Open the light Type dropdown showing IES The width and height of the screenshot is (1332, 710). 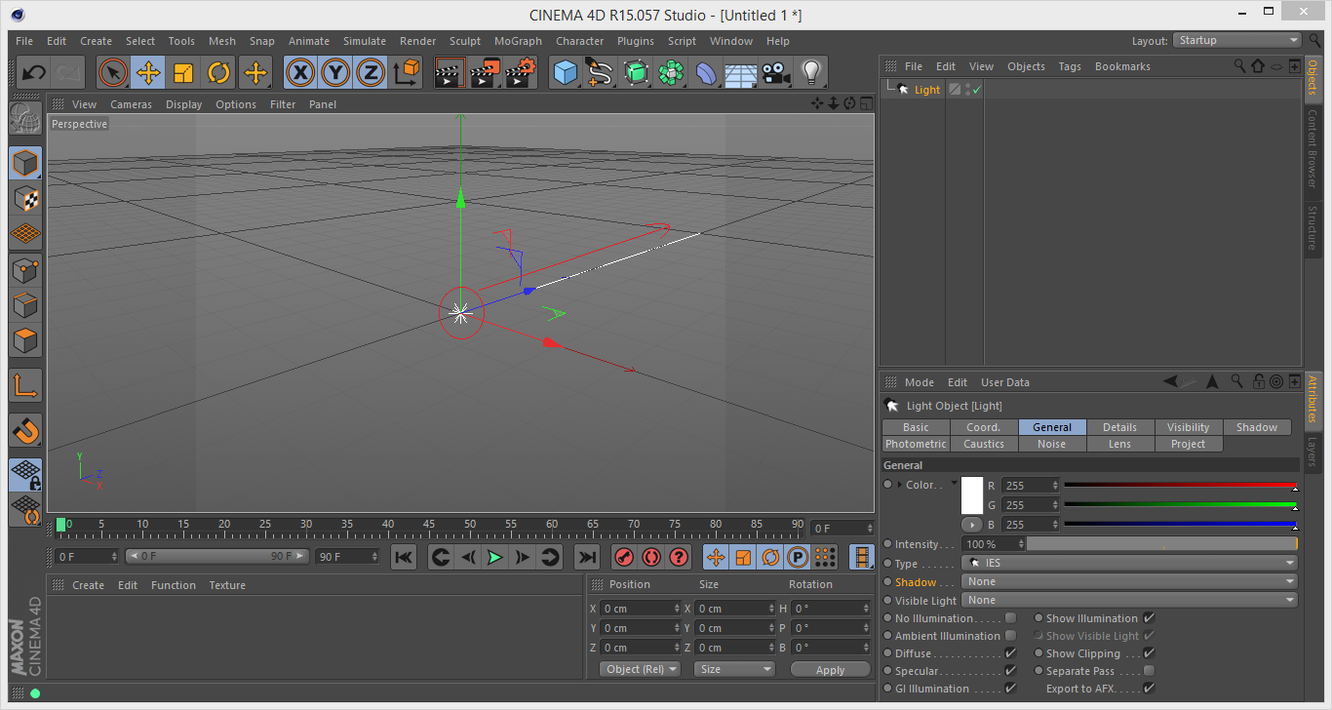click(x=1129, y=563)
